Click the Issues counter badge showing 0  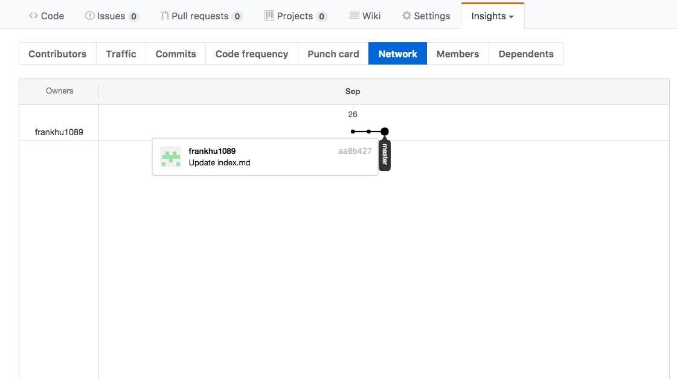tap(133, 16)
